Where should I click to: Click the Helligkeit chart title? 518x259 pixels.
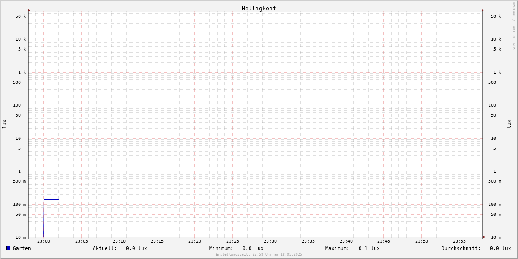click(259, 8)
